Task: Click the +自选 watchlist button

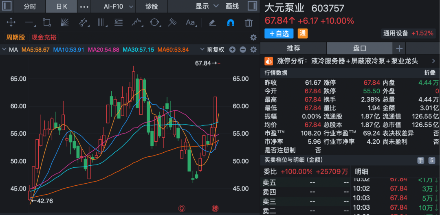Action: coord(279,34)
